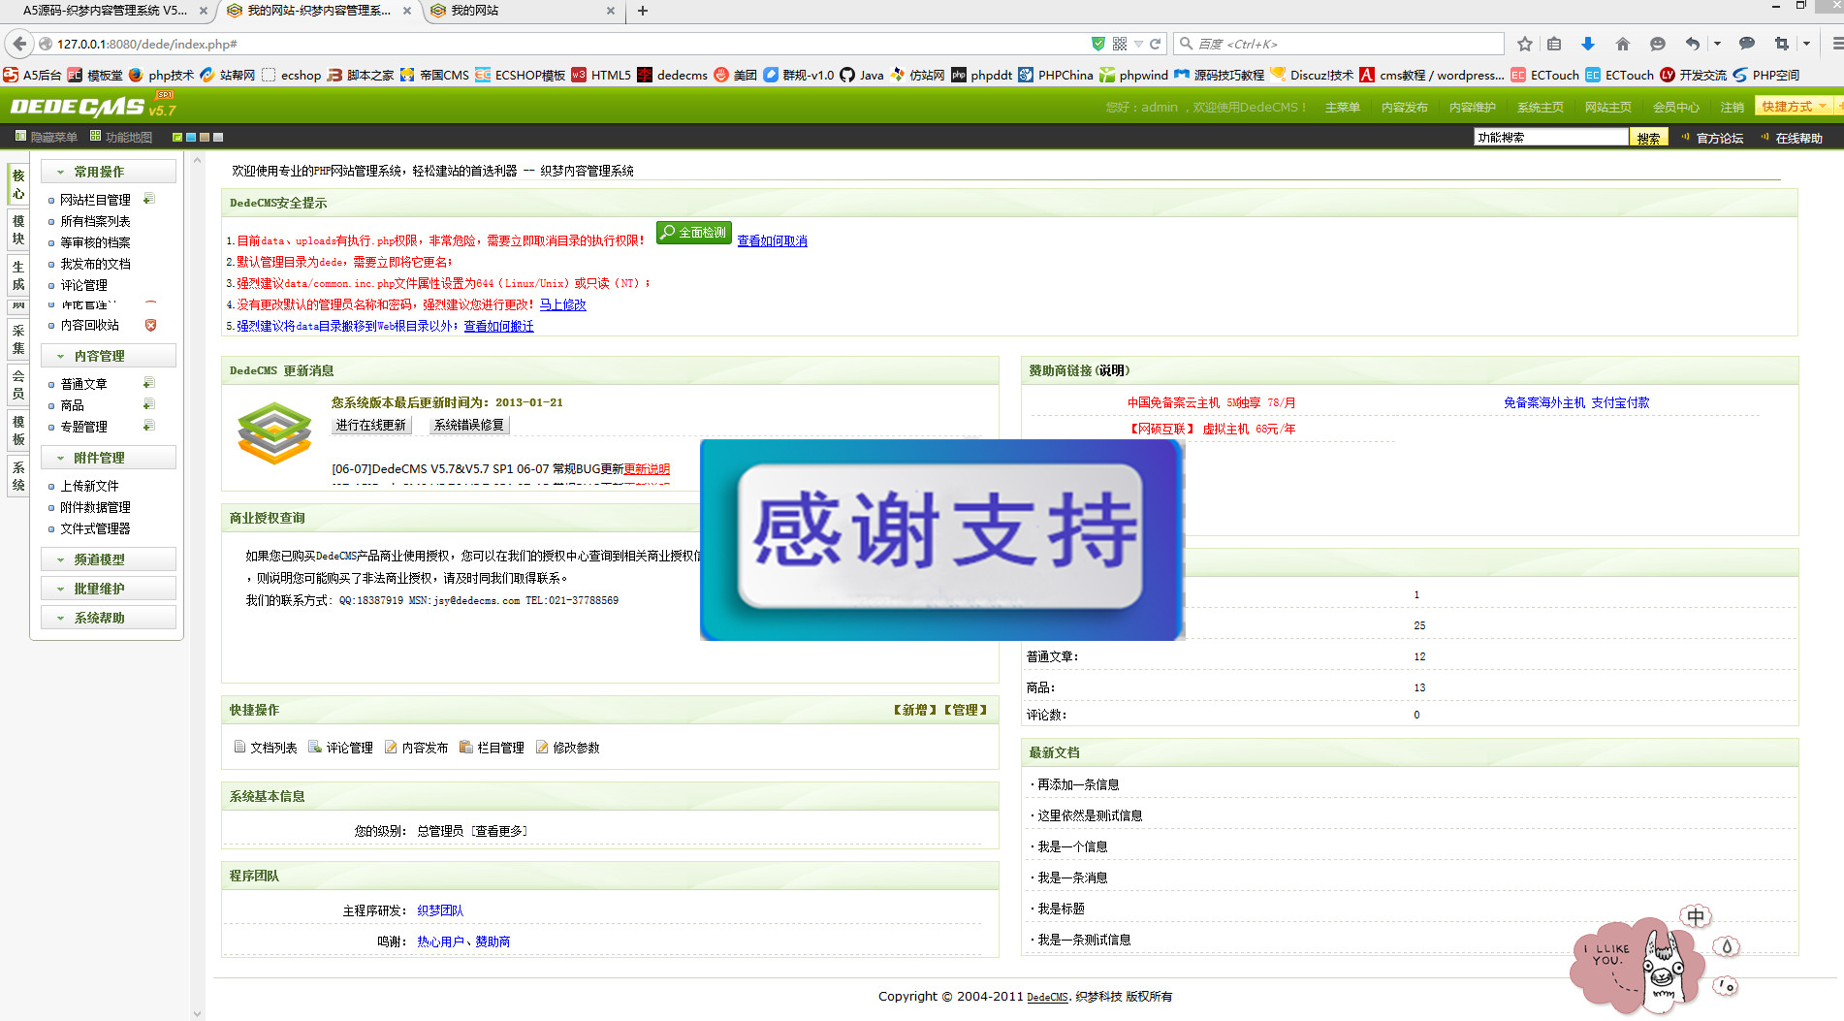Expand the 频道模型 section
1844x1021 pixels.
(109, 559)
